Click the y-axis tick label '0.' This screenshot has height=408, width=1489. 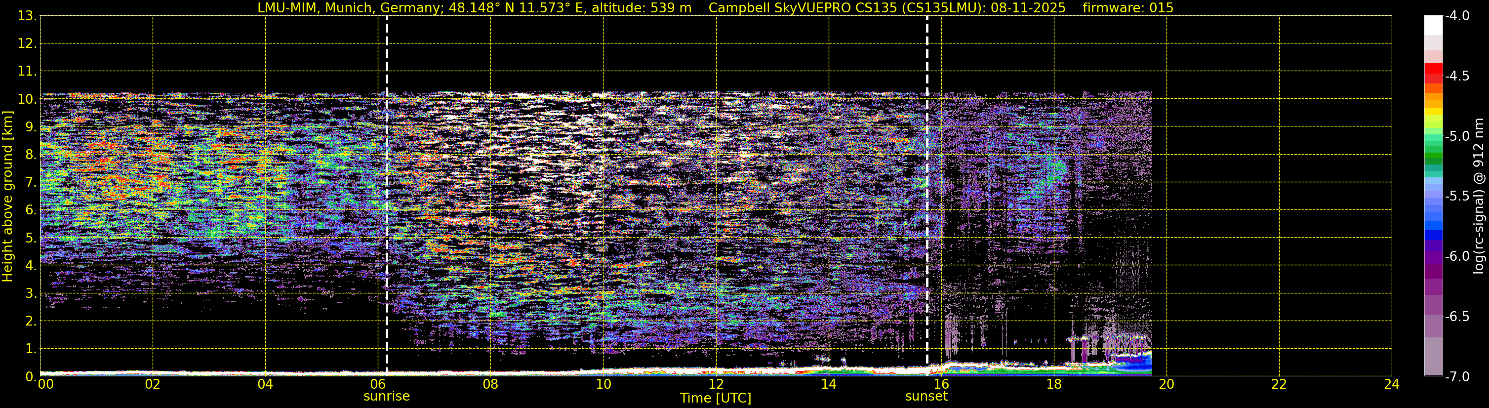tap(31, 377)
